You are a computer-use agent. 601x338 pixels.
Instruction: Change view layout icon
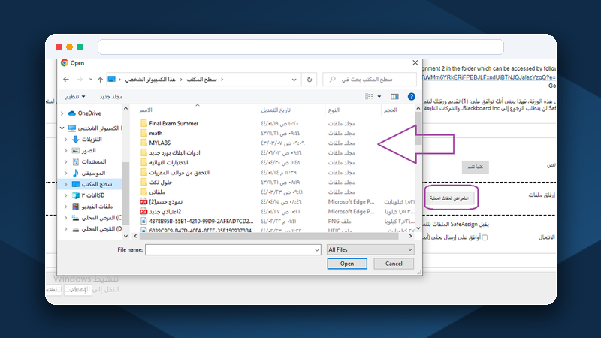coord(369,97)
